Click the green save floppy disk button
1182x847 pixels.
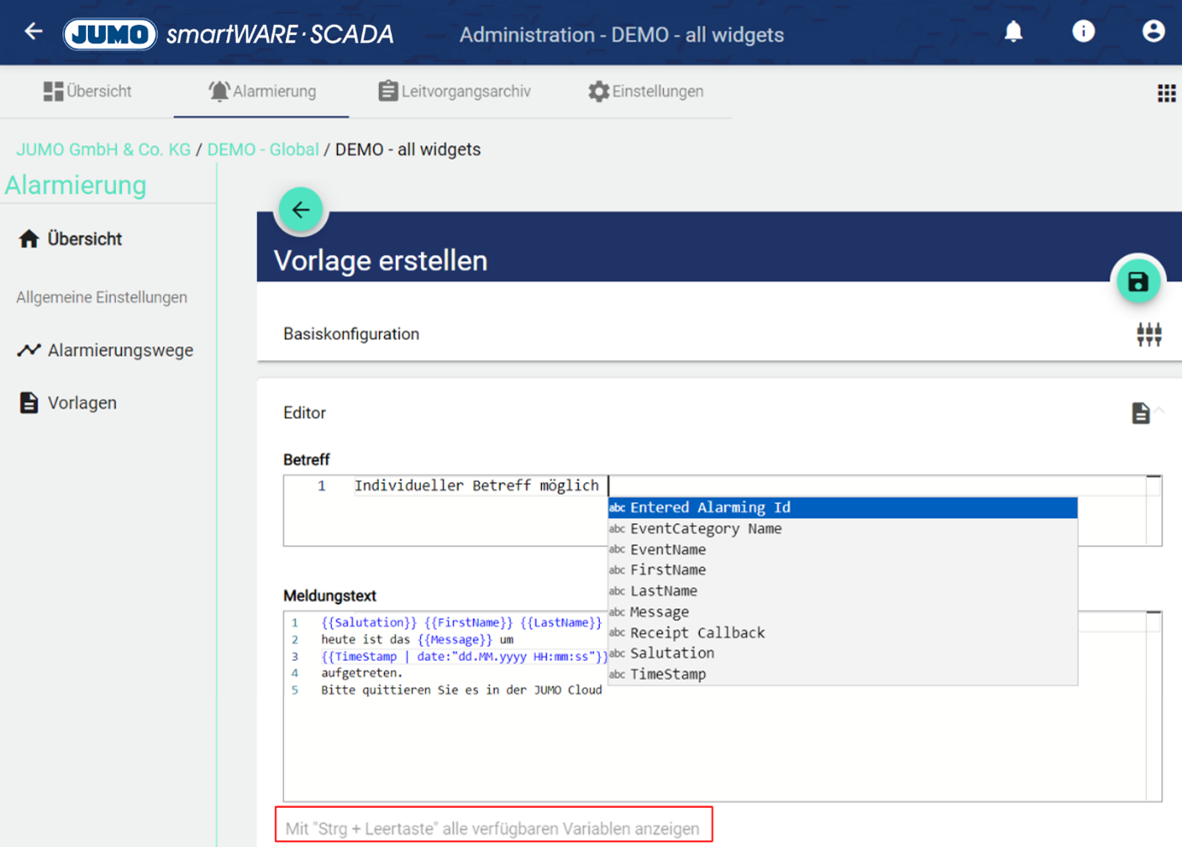click(x=1138, y=282)
